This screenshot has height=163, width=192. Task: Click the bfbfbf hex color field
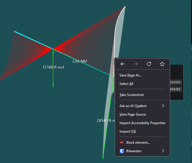coord(176,89)
